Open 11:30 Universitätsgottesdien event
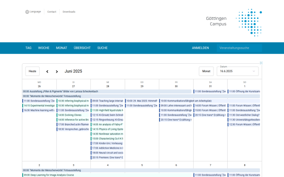 [244, 119]
